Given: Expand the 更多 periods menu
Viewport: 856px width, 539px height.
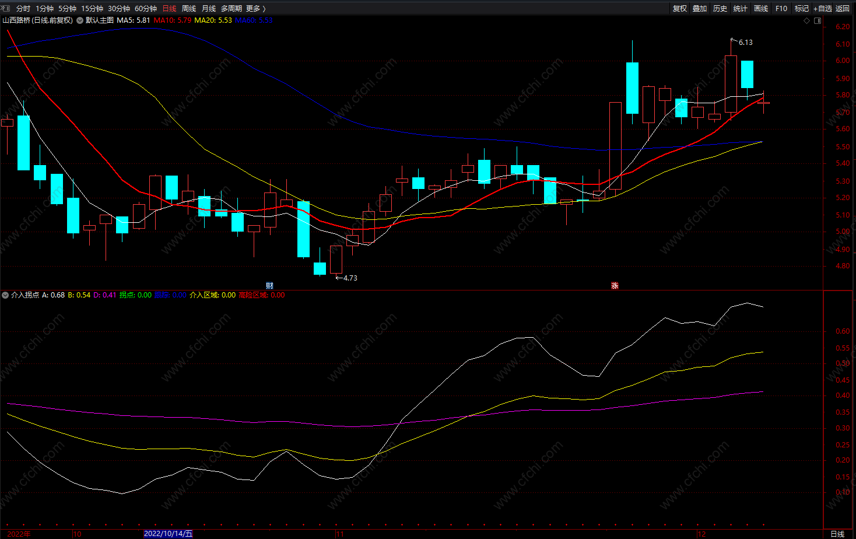Looking at the screenshot, I should point(256,9).
